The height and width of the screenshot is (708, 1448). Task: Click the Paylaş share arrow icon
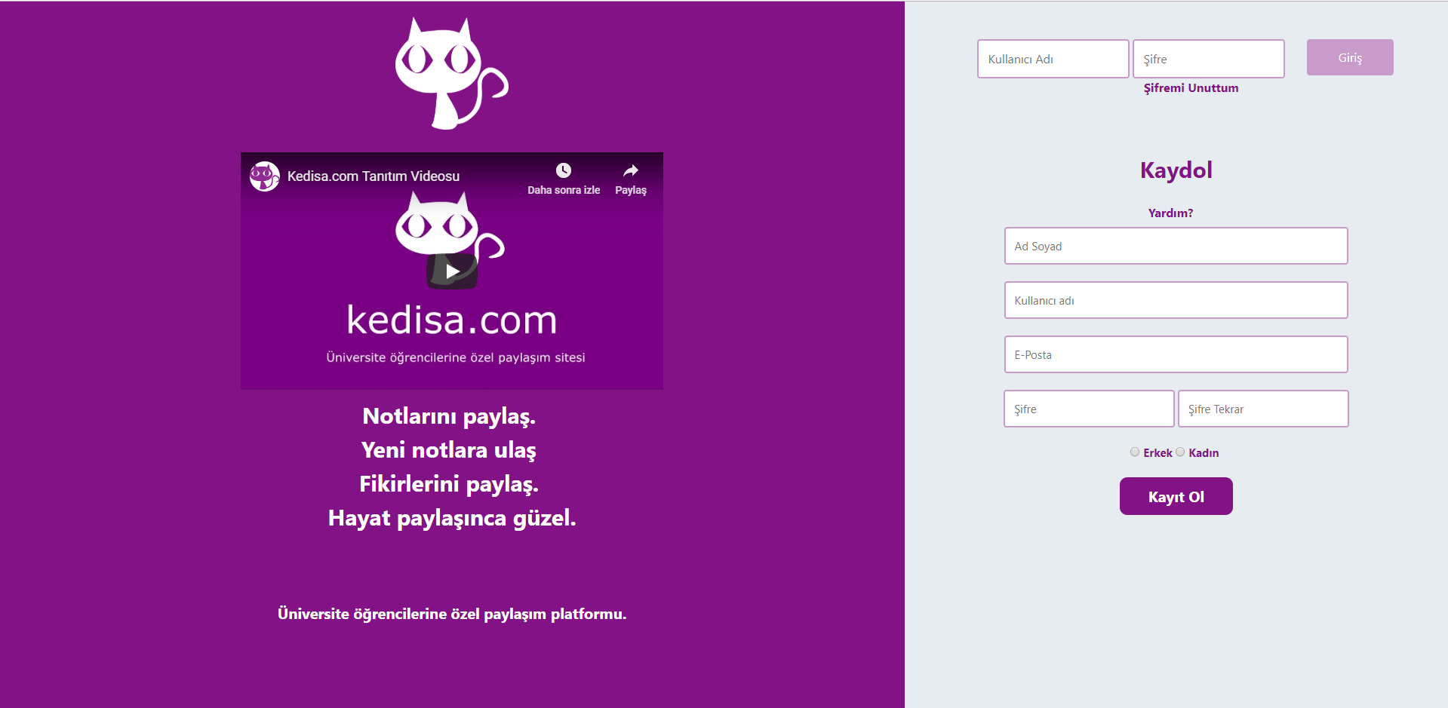(631, 170)
